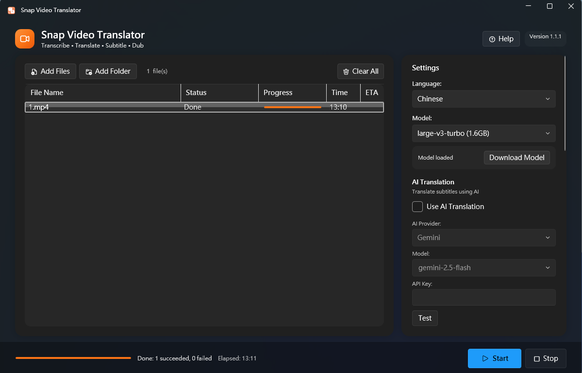582x373 pixels.
Task: Open the AI Provider Gemini dropdown
Action: click(483, 238)
